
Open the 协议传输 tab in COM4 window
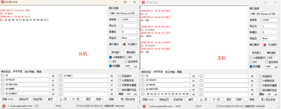[170, 72]
